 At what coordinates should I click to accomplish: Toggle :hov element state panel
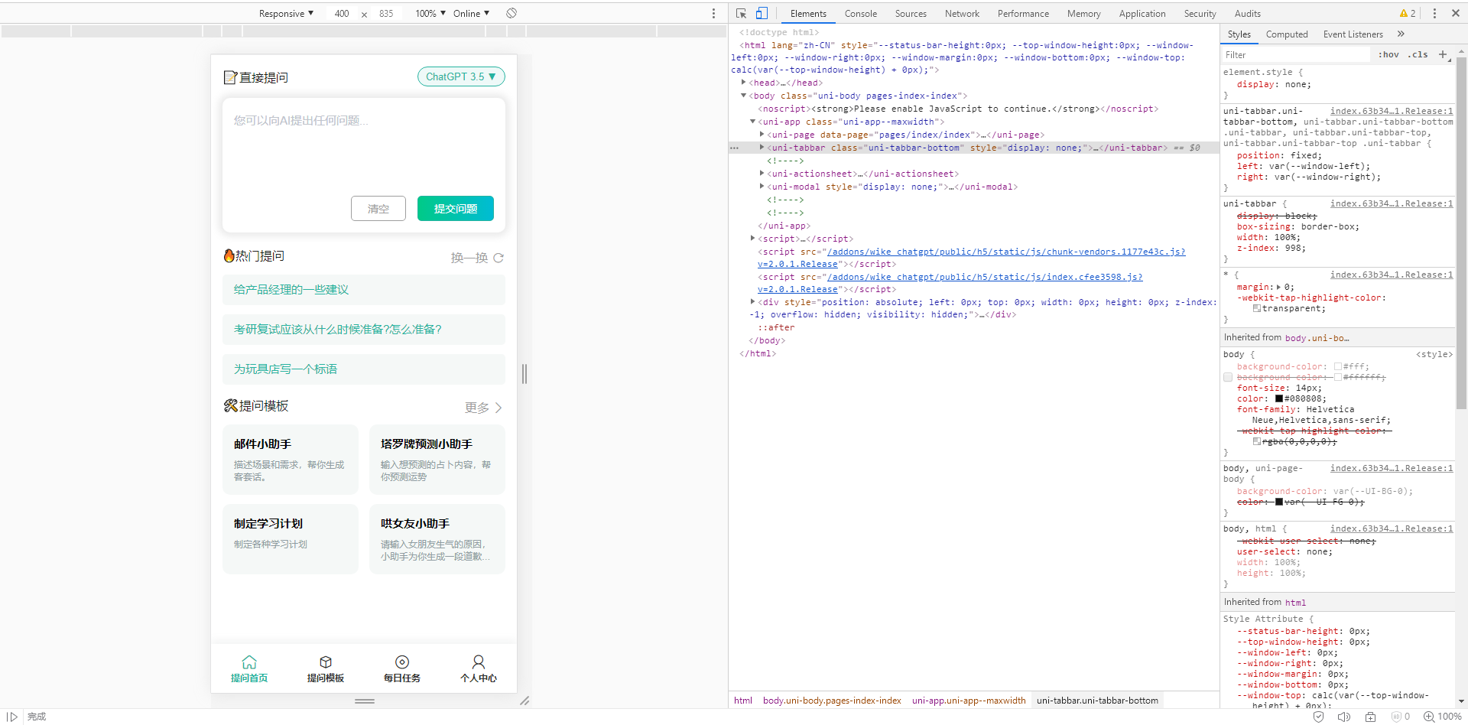click(1388, 54)
